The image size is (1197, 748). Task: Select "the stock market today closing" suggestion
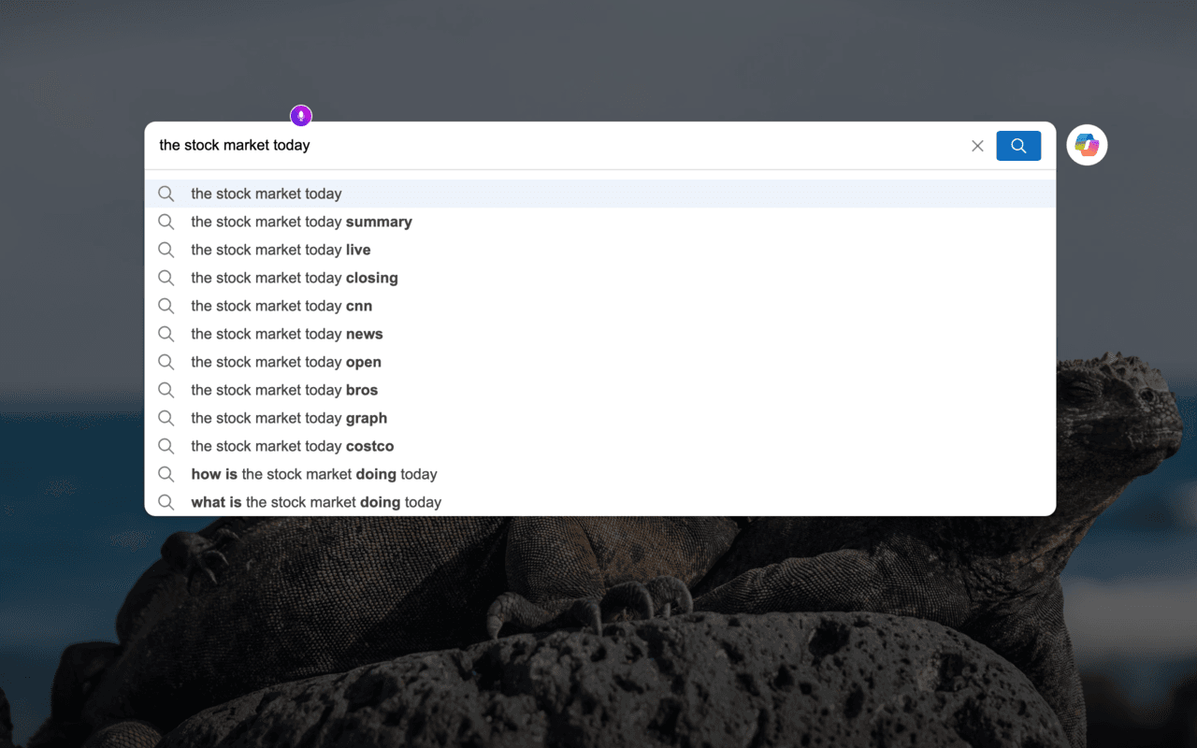[x=295, y=278]
